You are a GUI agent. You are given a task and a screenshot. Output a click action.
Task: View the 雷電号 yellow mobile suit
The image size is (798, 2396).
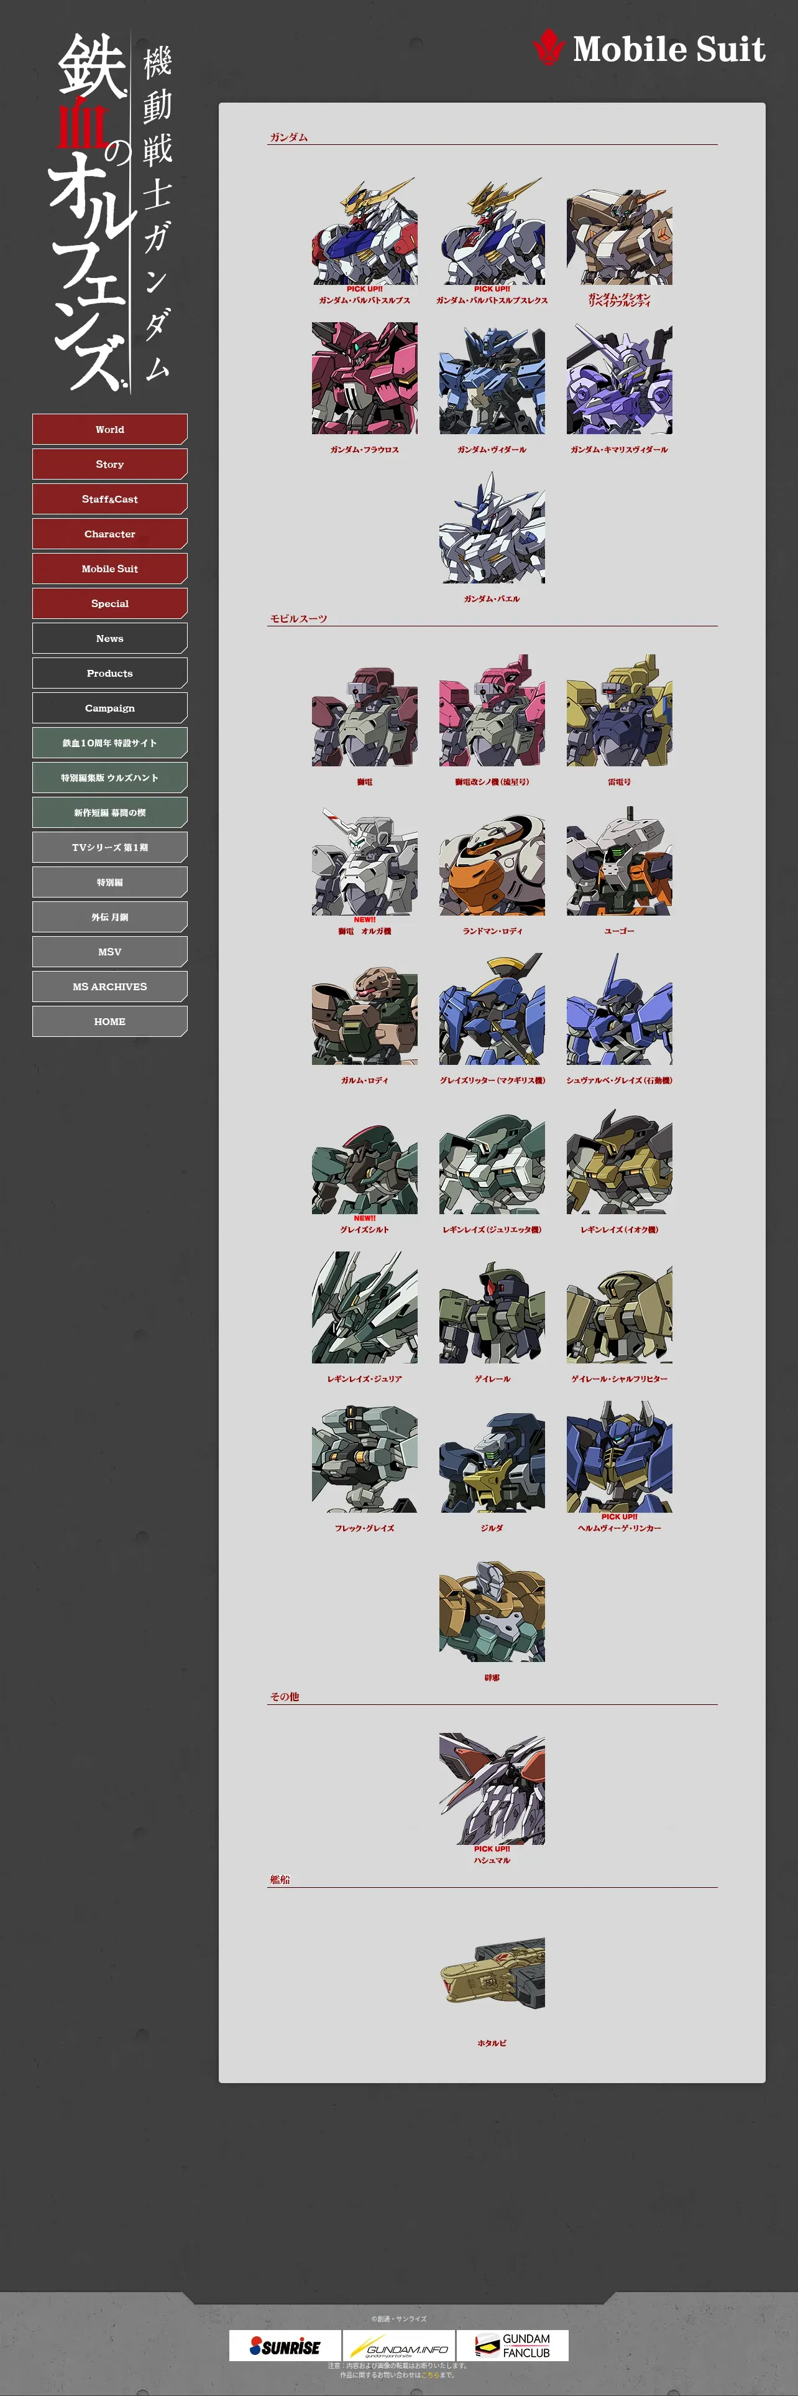620,712
